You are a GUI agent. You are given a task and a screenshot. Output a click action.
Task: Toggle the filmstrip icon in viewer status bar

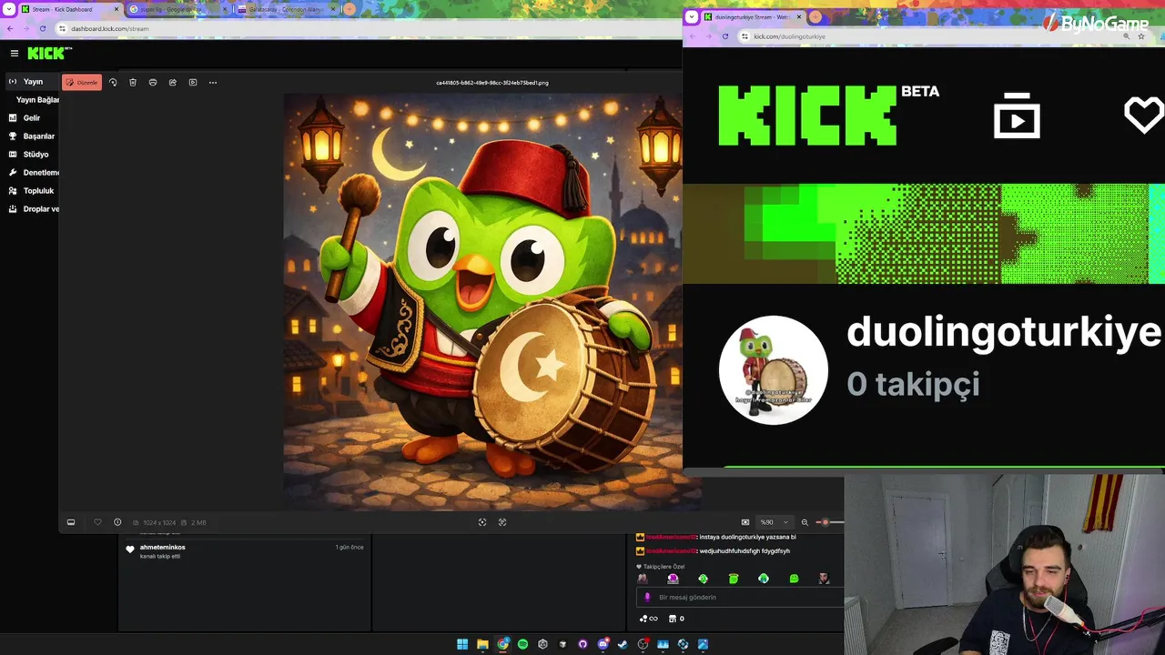[71, 522]
